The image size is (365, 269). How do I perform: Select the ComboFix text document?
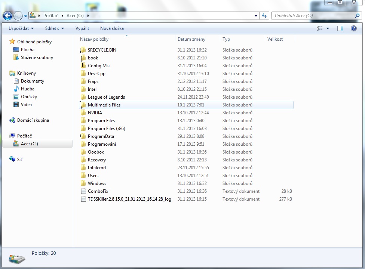[98, 191]
